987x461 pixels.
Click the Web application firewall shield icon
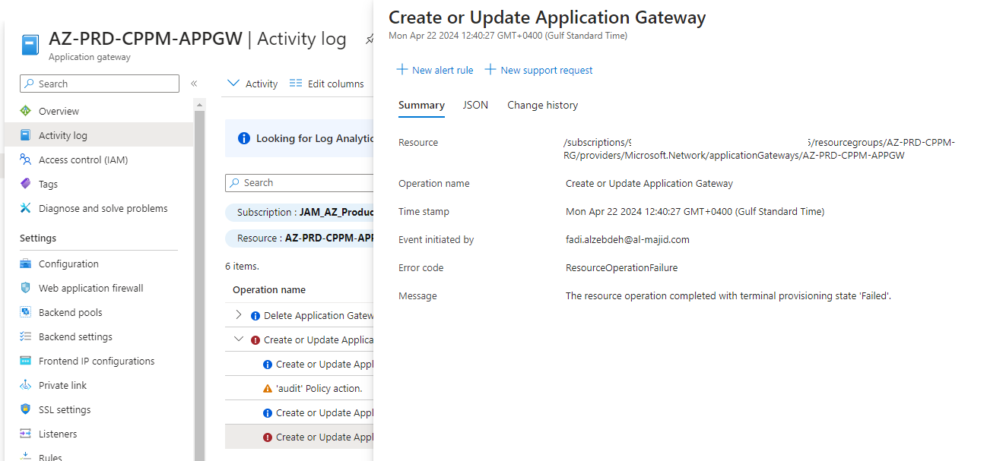click(x=26, y=288)
